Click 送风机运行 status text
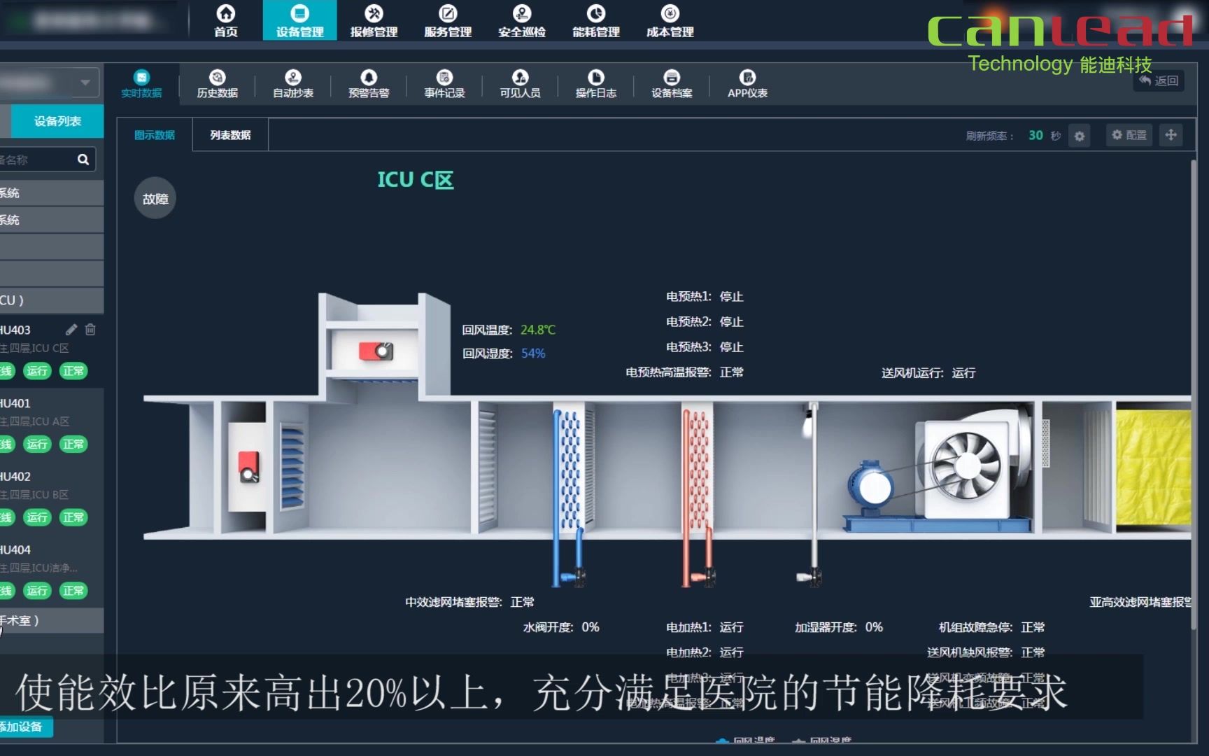Image resolution: width=1209 pixels, height=756 pixels. coord(928,373)
